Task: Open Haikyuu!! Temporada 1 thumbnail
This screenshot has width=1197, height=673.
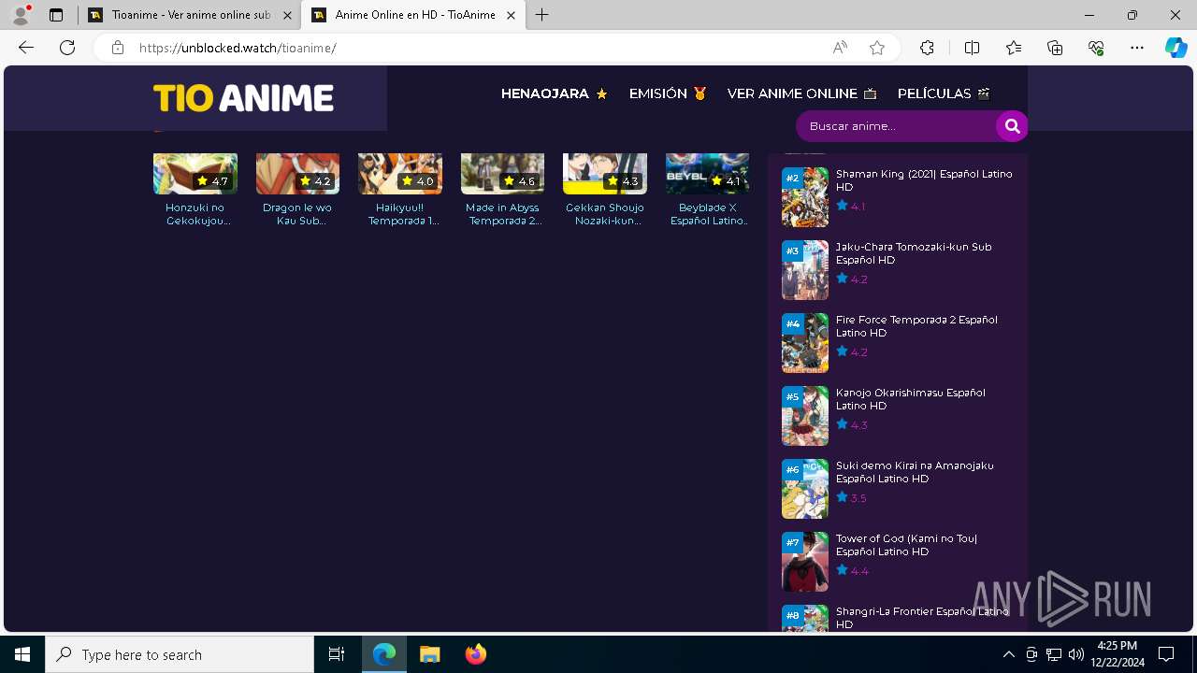Action: click(400, 173)
